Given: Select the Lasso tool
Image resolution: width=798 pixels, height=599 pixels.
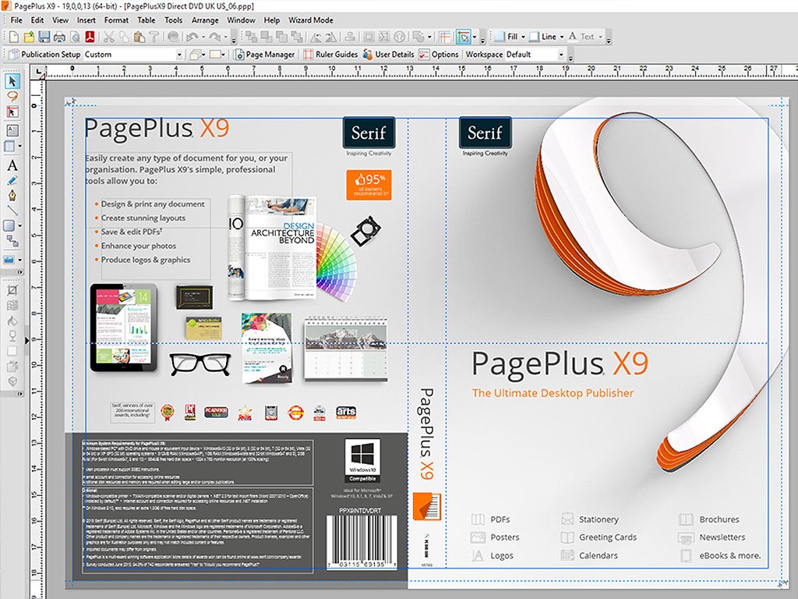Looking at the screenshot, I should coord(12,96).
